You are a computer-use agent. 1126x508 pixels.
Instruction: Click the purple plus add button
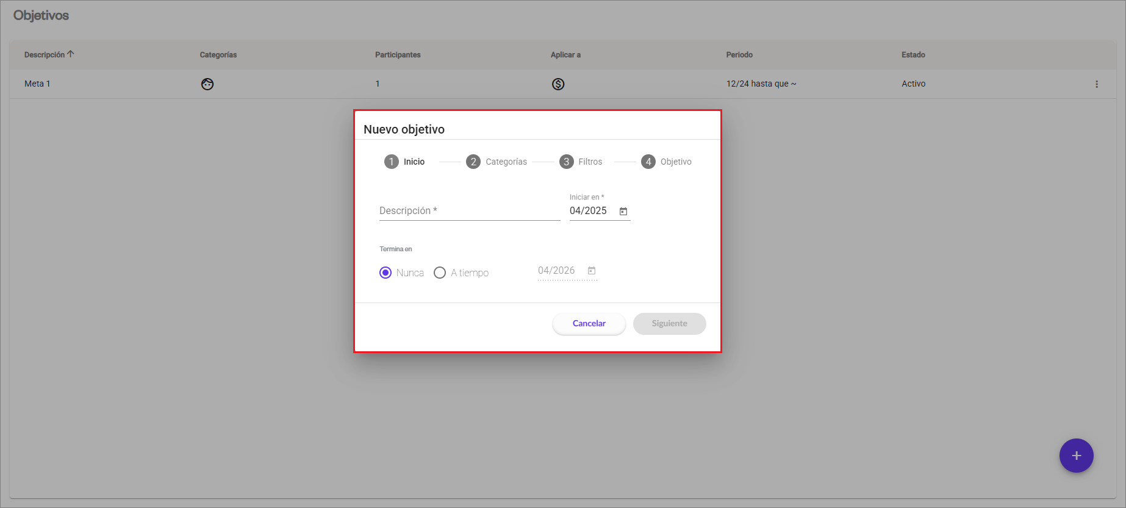click(x=1077, y=456)
